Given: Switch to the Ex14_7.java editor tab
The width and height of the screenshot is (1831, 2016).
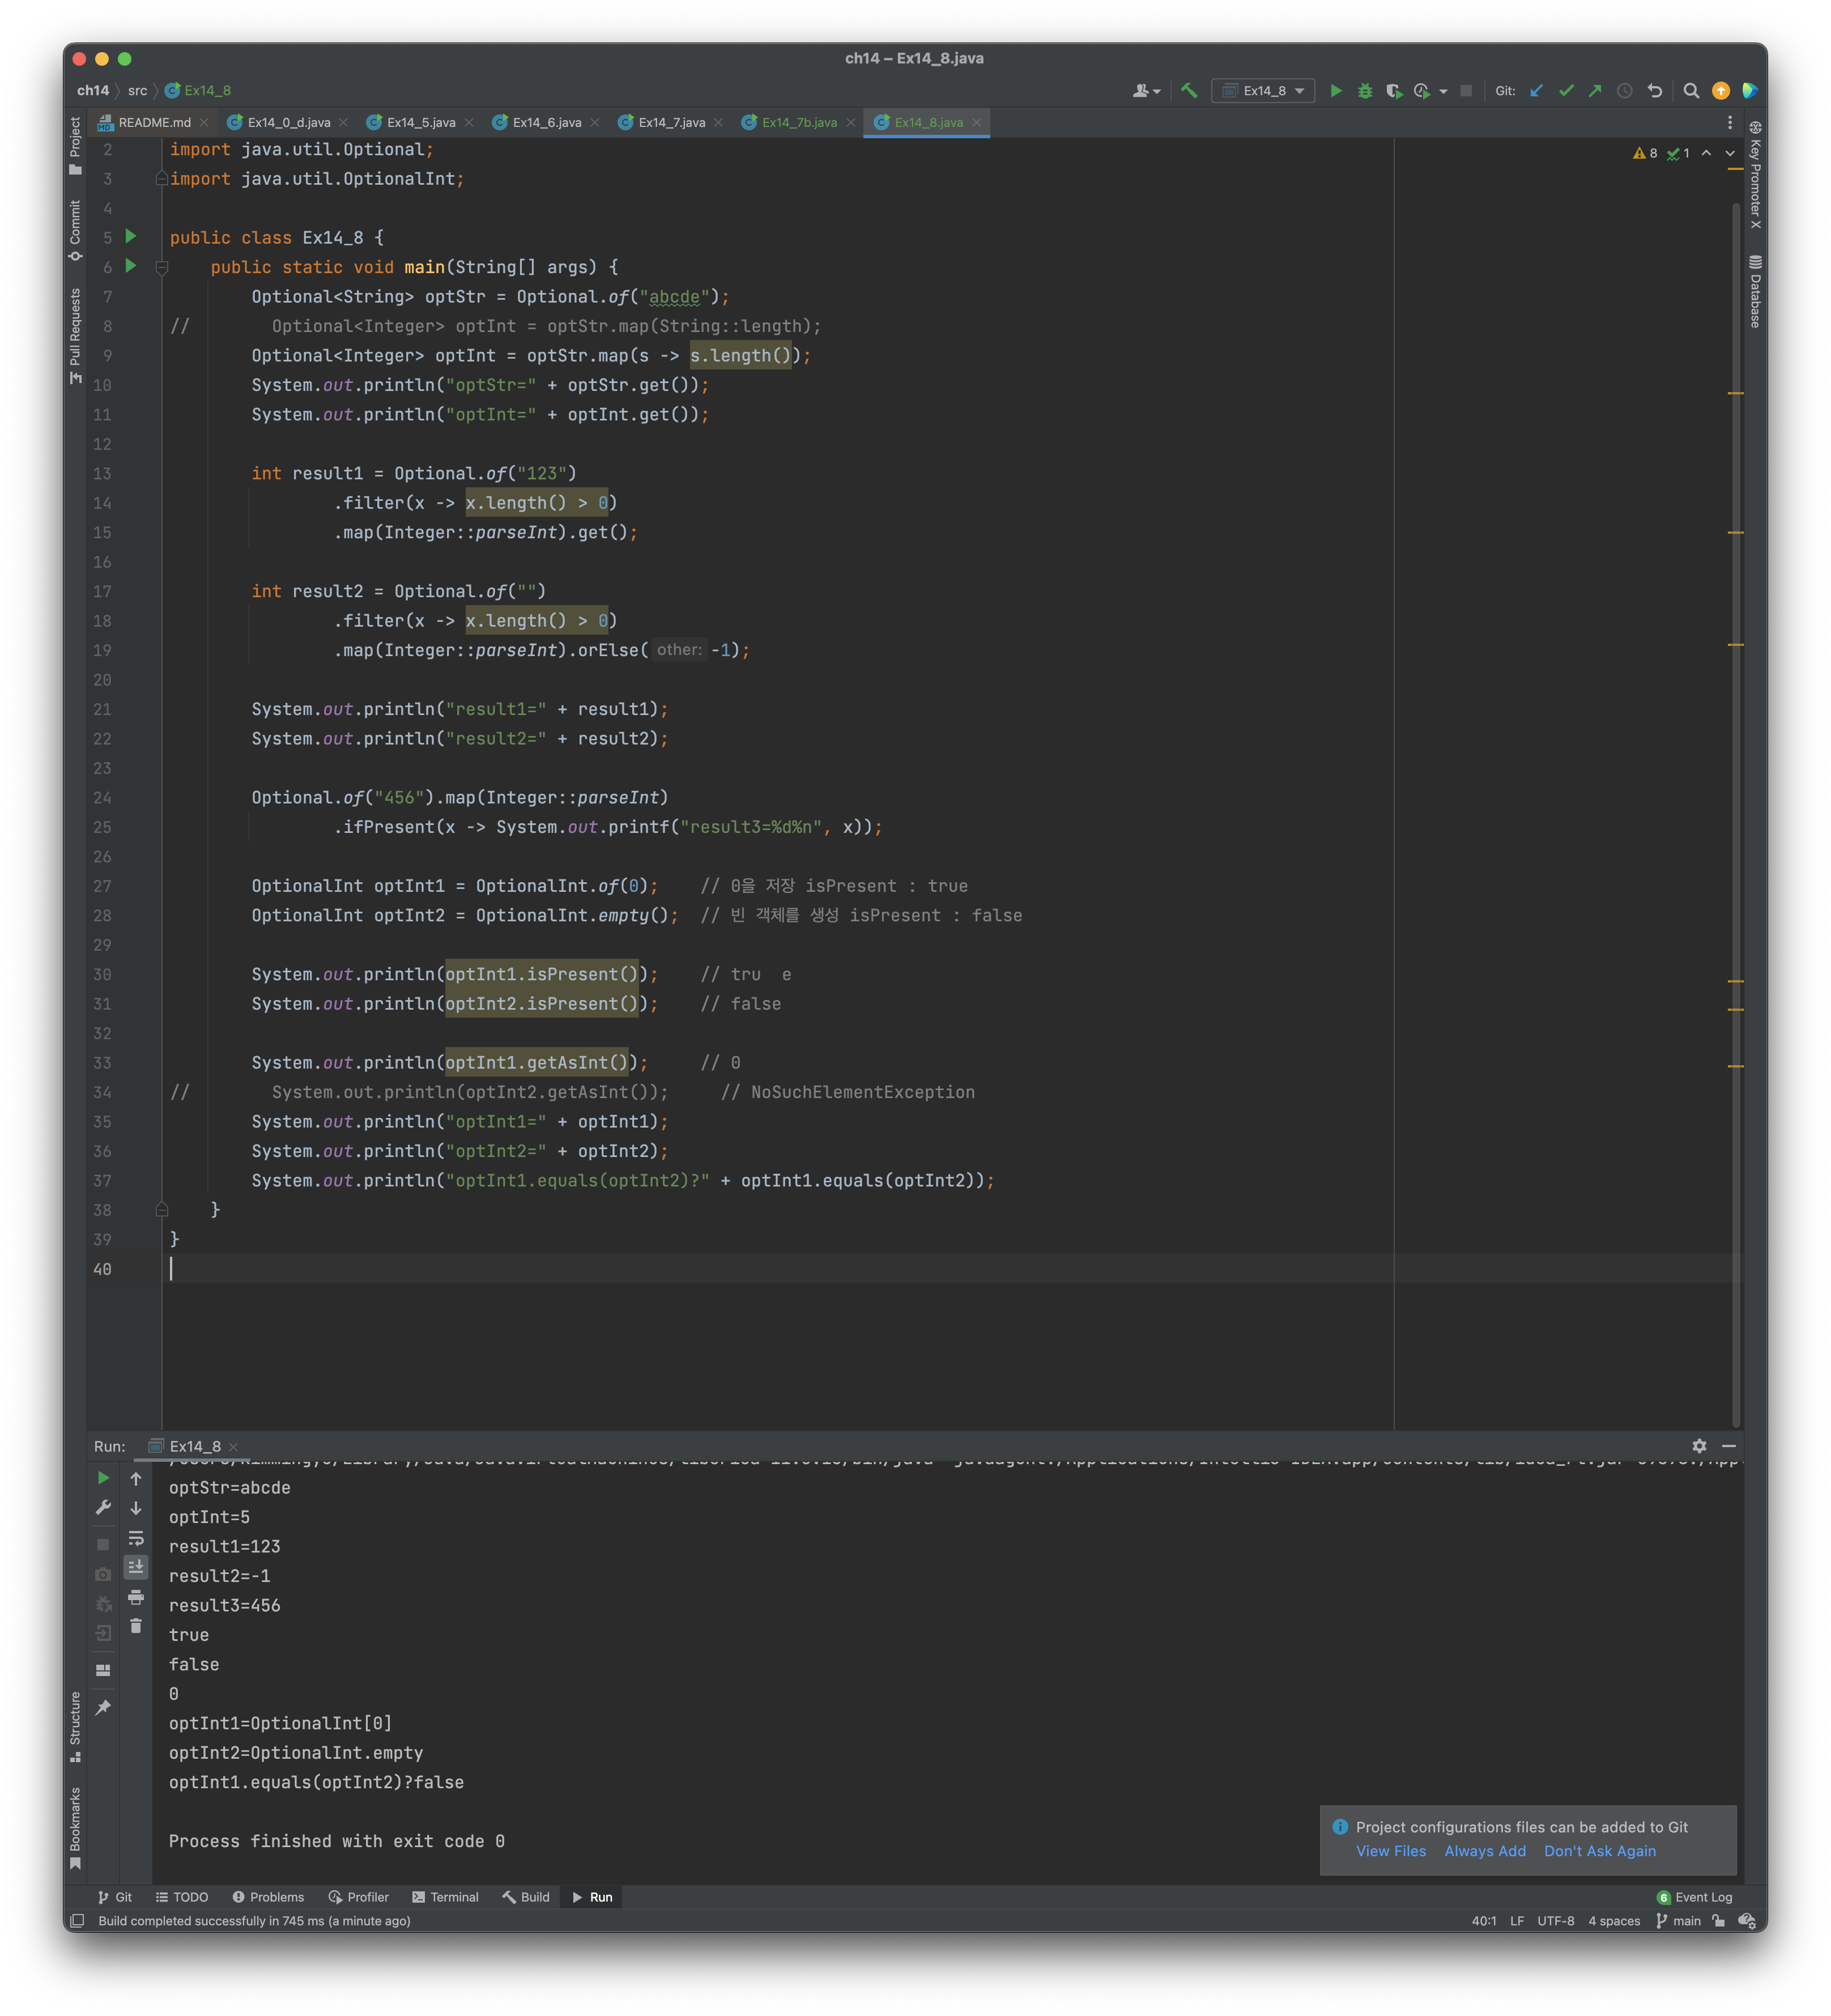Looking at the screenshot, I should point(671,122).
